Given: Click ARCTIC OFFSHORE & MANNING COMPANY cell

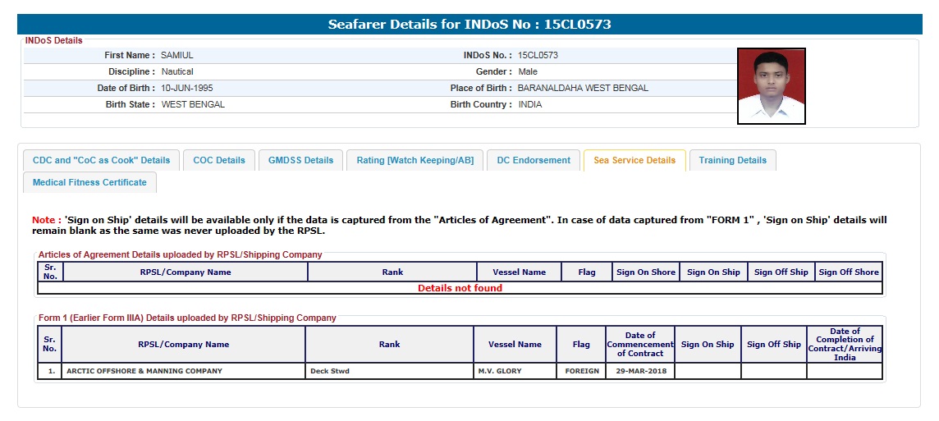Looking at the screenshot, I should click(183, 371).
